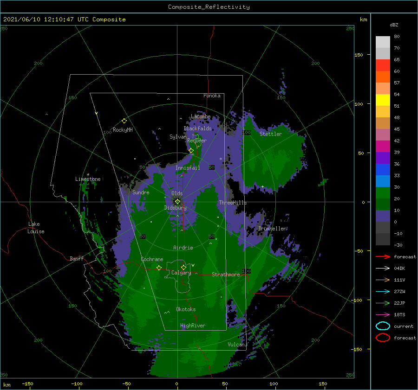The width and height of the screenshot is (418, 390).
Task: Select the magenta 39-42 dBZ swatch
Action: [x=383, y=147]
